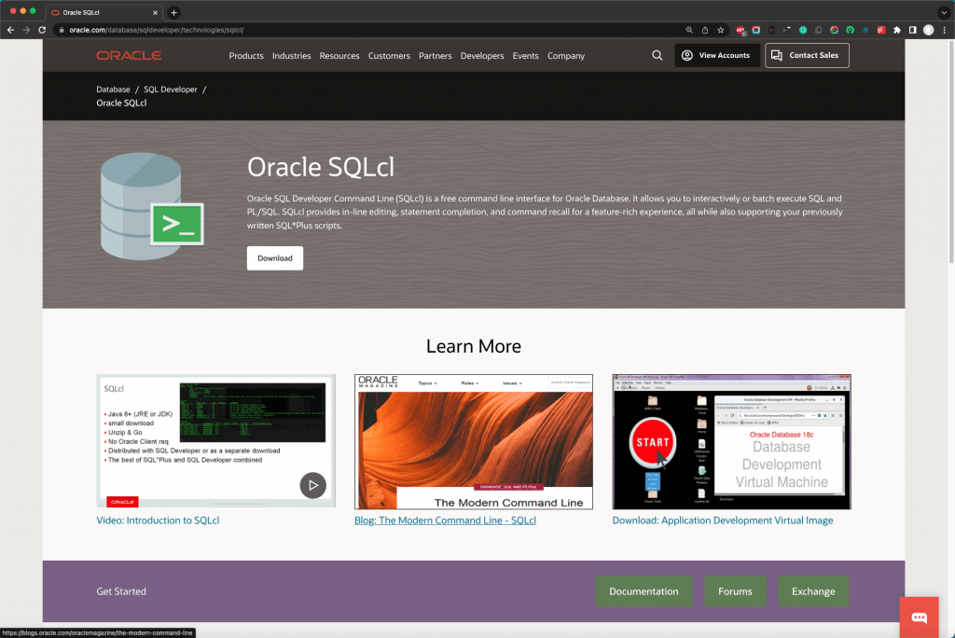Image resolution: width=955 pixels, height=638 pixels.
Task: Toggle the browser side panel icon
Action: point(912,30)
